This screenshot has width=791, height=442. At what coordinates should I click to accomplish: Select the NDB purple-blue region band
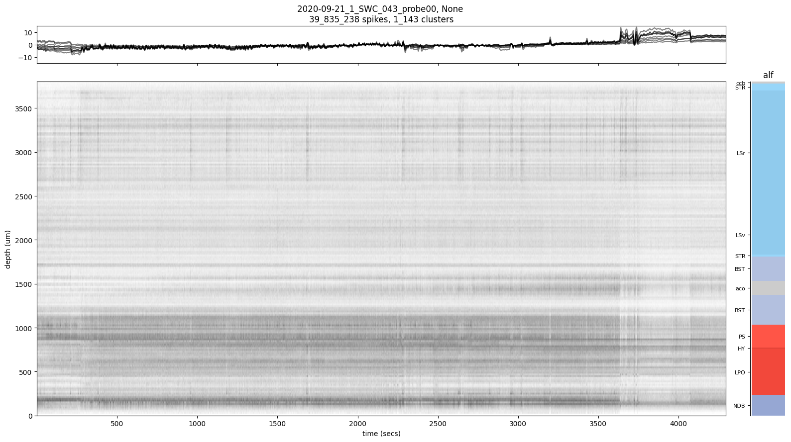click(x=768, y=405)
